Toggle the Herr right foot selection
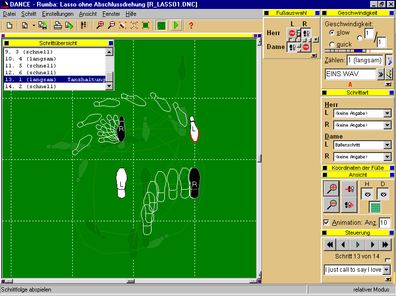This screenshot has width=396, height=296. [306, 33]
